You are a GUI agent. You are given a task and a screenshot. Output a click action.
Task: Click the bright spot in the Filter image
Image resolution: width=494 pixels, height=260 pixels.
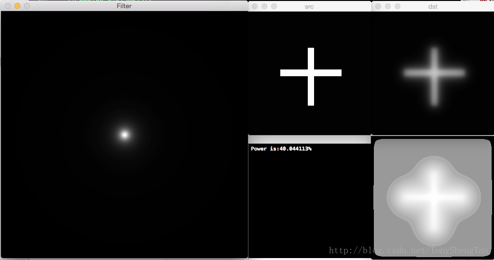click(124, 135)
